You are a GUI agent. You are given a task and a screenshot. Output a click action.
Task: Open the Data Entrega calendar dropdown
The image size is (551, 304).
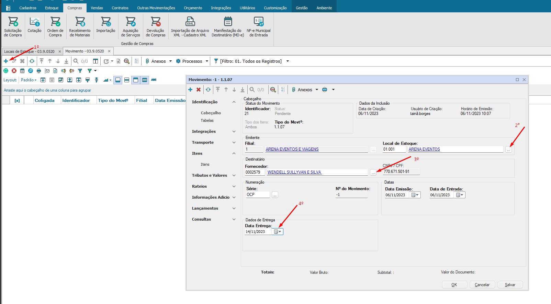click(278, 232)
